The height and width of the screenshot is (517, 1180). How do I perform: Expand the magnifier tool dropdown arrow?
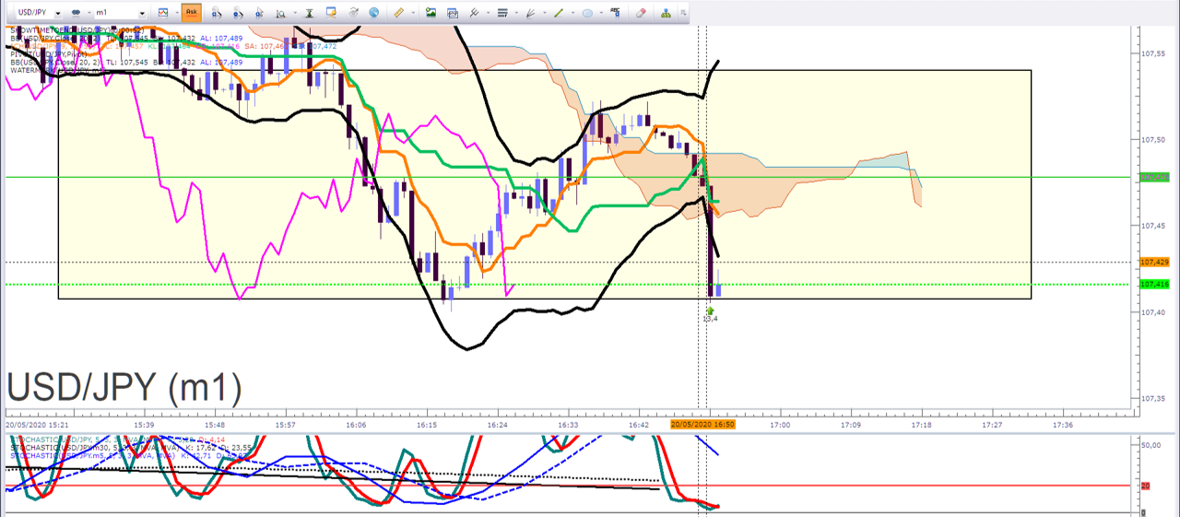(x=295, y=13)
